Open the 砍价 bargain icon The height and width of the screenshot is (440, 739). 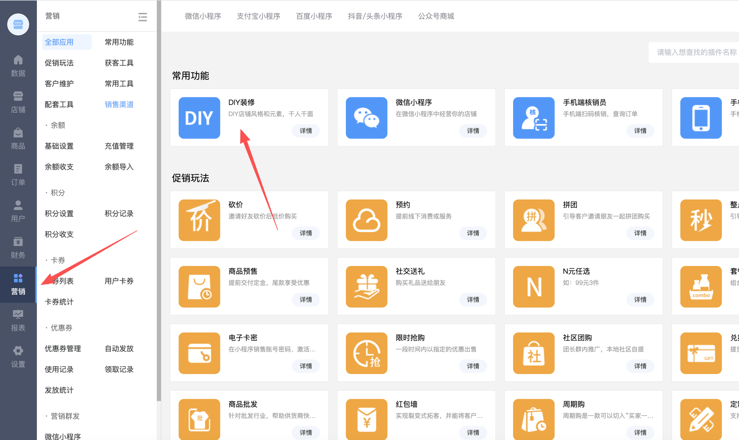199,220
